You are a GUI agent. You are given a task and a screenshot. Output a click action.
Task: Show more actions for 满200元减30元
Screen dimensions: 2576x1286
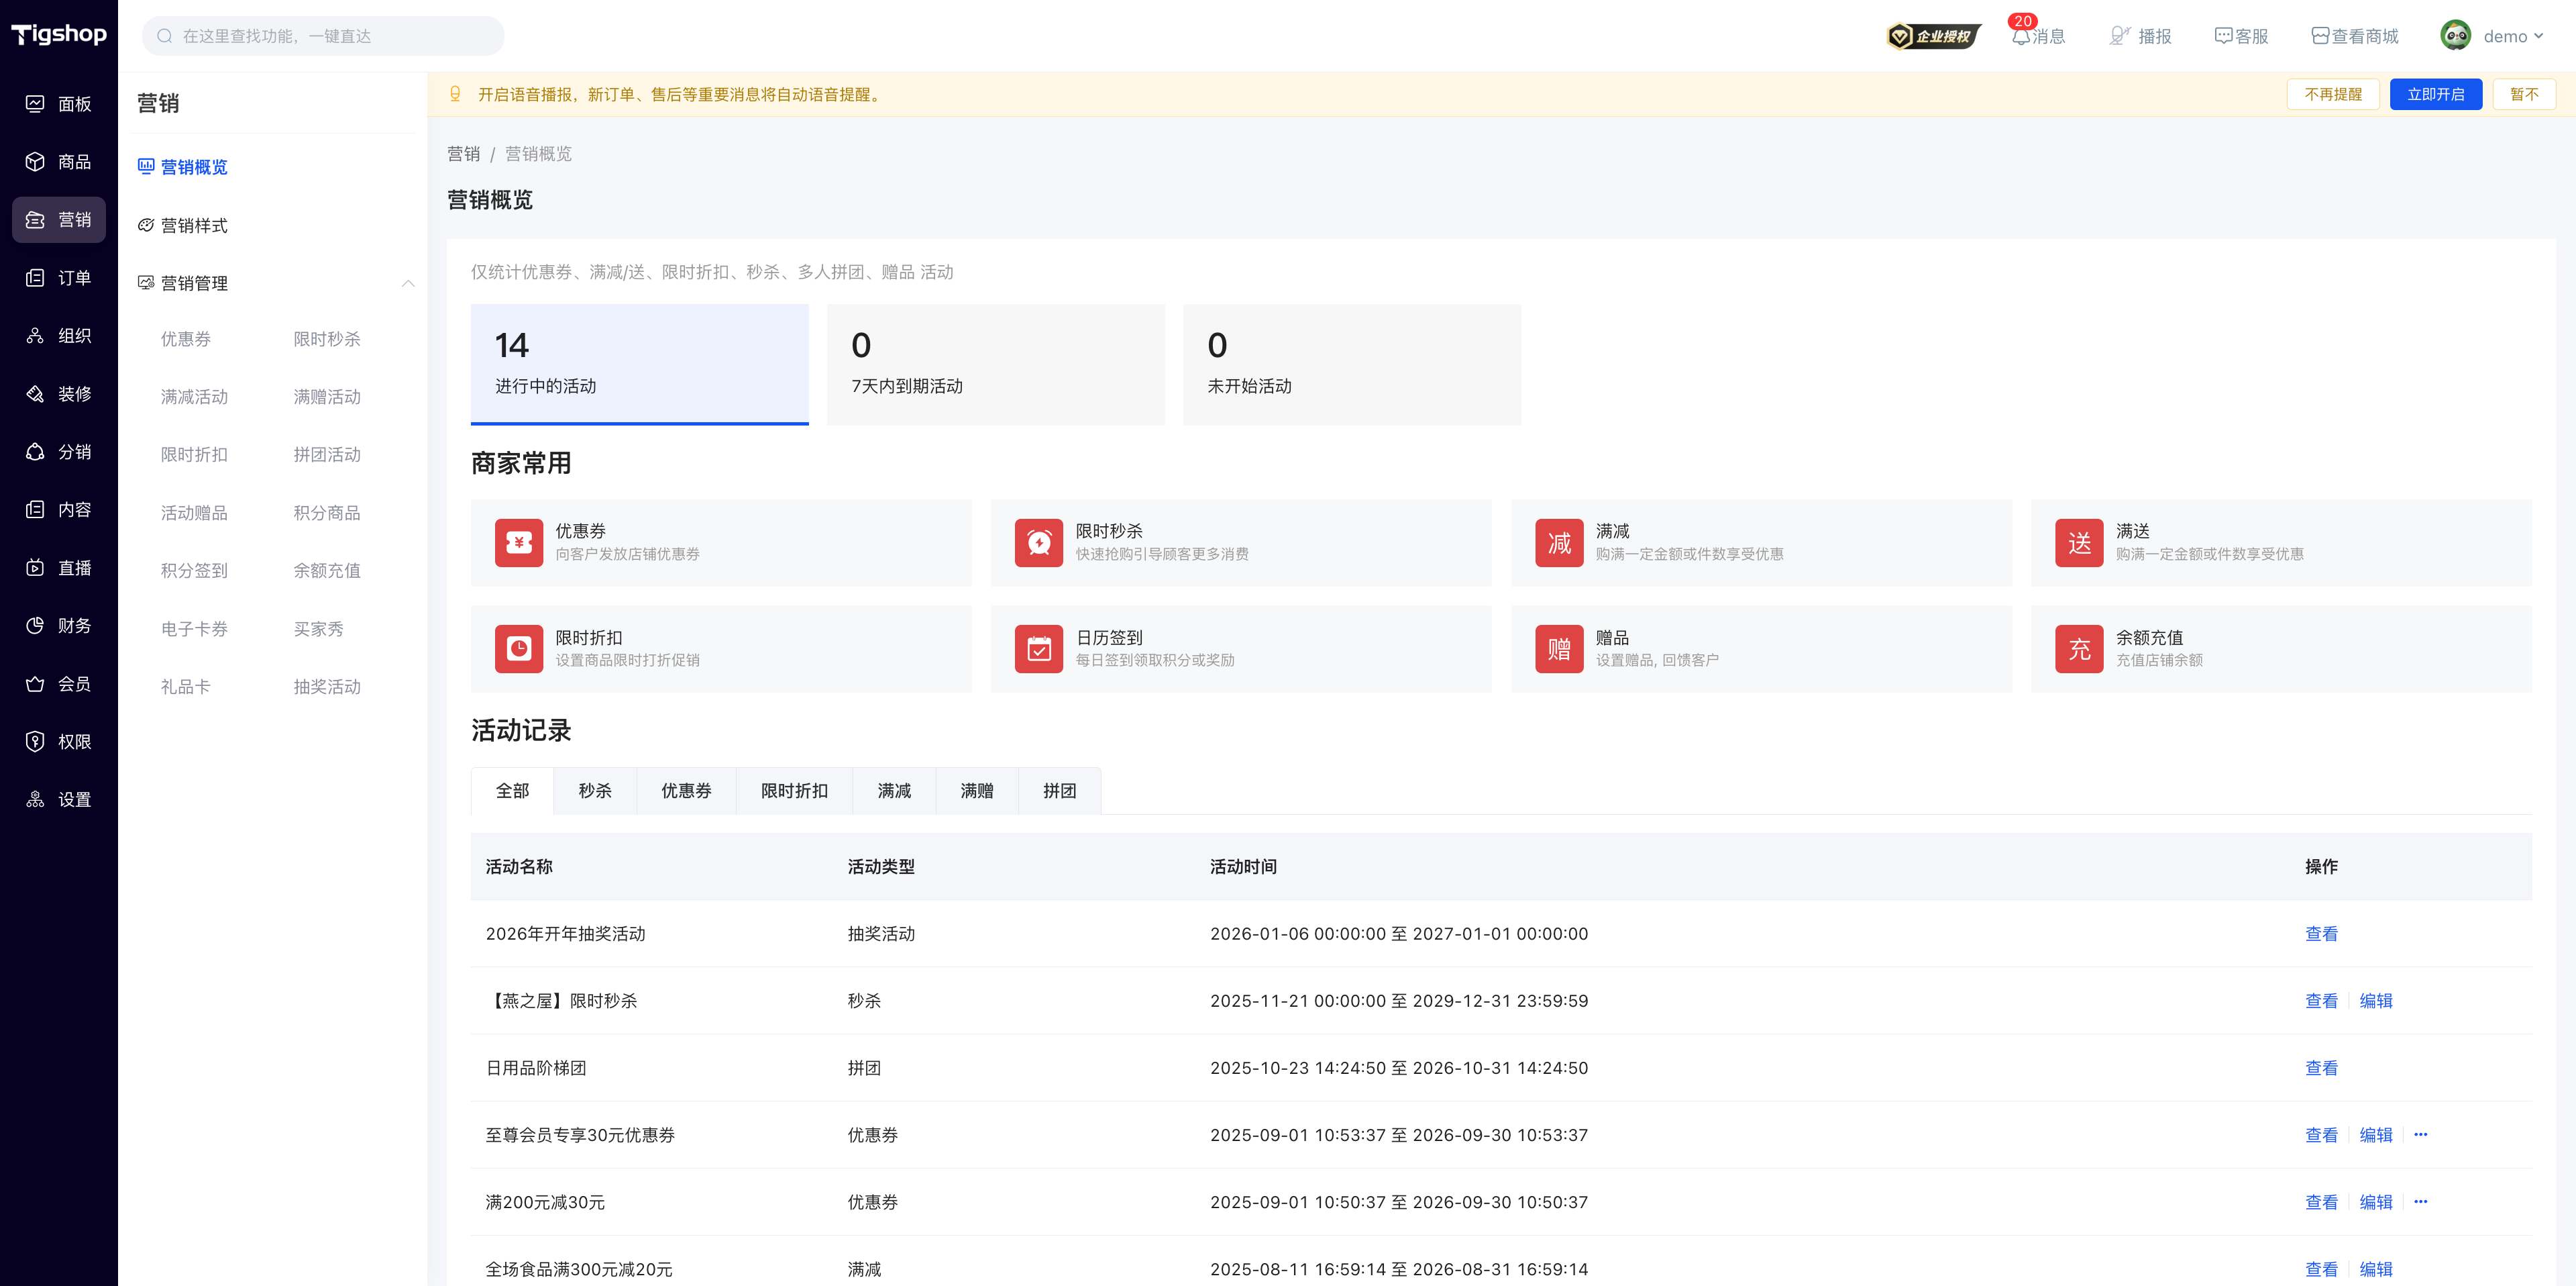pyautogui.click(x=2420, y=1202)
